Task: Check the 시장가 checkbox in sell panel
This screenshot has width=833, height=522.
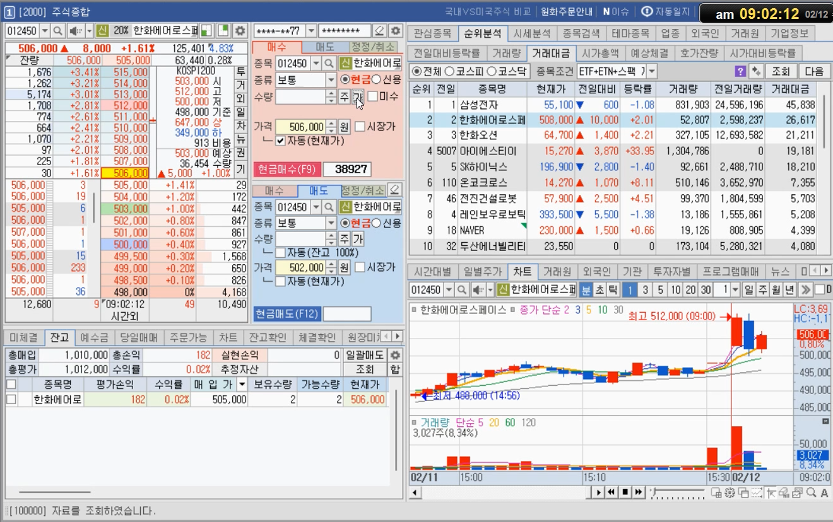Action: pos(360,267)
